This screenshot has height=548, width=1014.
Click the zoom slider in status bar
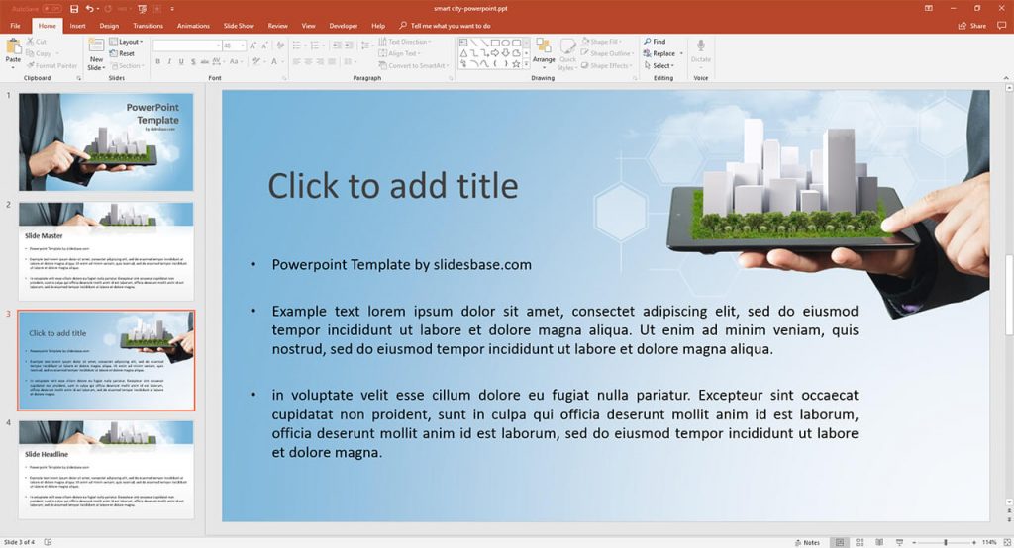pyautogui.click(x=945, y=542)
